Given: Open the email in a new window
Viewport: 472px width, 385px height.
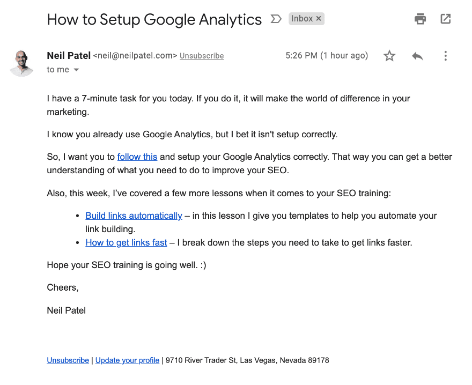Looking at the screenshot, I should tap(445, 19).
